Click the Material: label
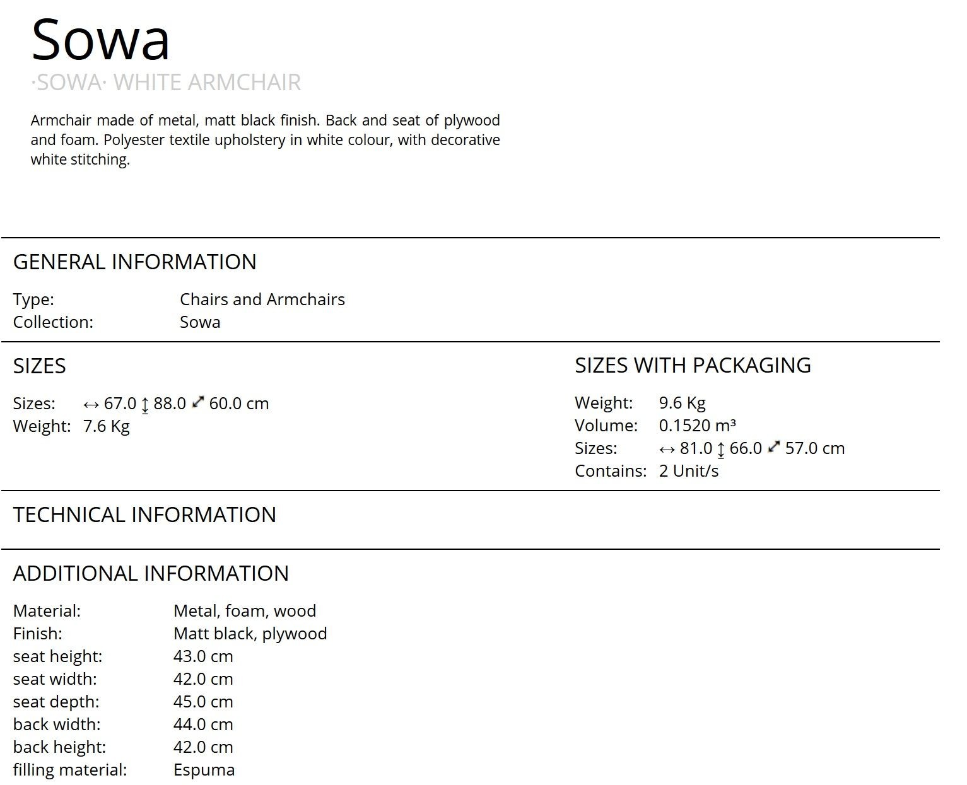Image resolution: width=967 pixels, height=785 pixels. [47, 610]
